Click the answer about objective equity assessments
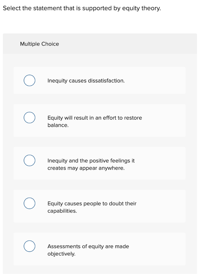The height and width of the screenshot is (278, 213). 88,250
